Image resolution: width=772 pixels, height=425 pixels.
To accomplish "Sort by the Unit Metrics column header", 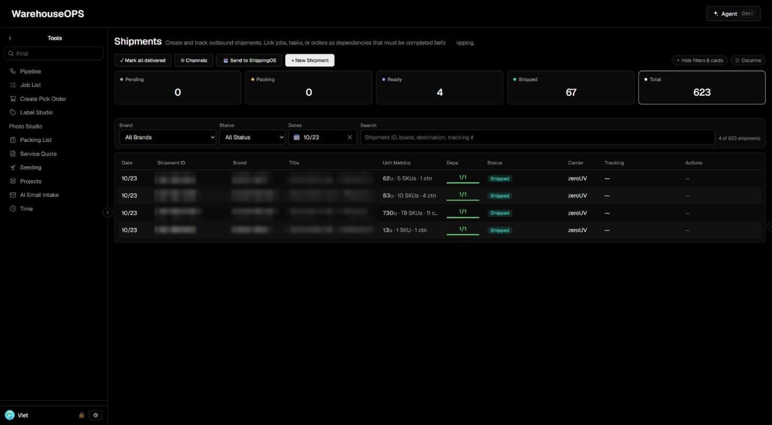I will click(x=396, y=163).
